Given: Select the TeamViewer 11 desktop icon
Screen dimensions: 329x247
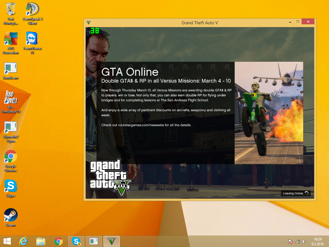Looking at the screenshot, I should (x=32, y=39).
